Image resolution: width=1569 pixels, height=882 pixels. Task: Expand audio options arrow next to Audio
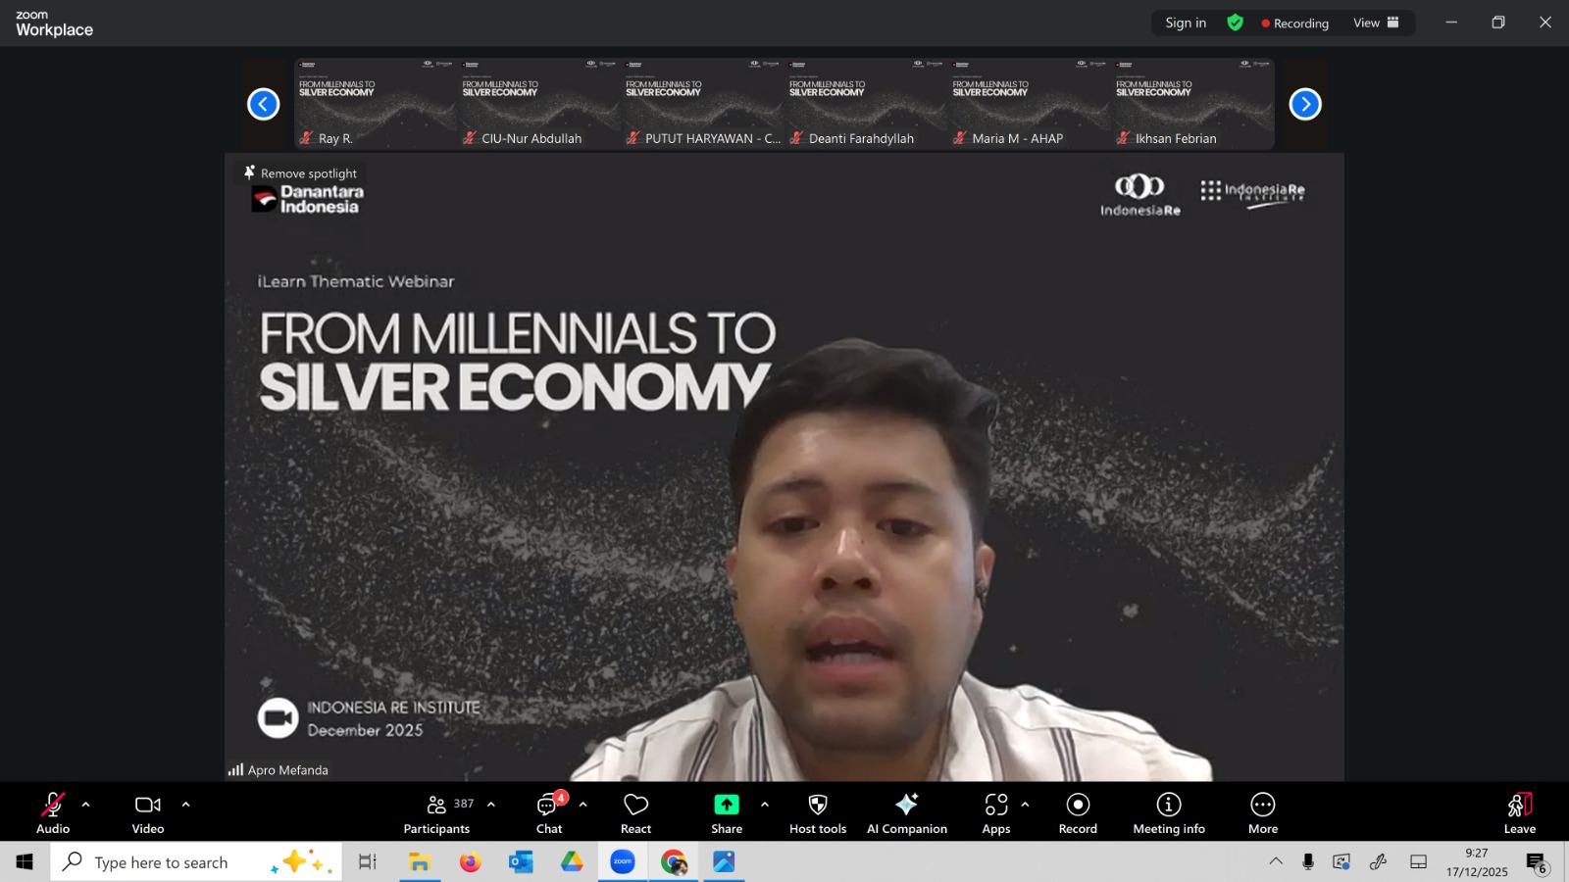coord(86,805)
